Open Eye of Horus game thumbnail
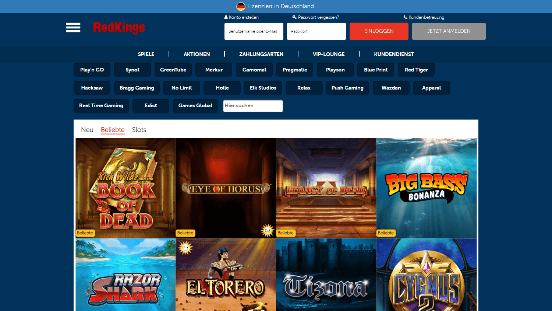Viewport: 552px width, 311px height. pos(226,188)
